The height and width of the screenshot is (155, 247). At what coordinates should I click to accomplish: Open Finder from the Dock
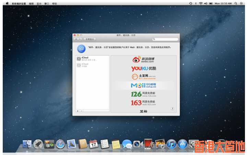(x=27, y=144)
